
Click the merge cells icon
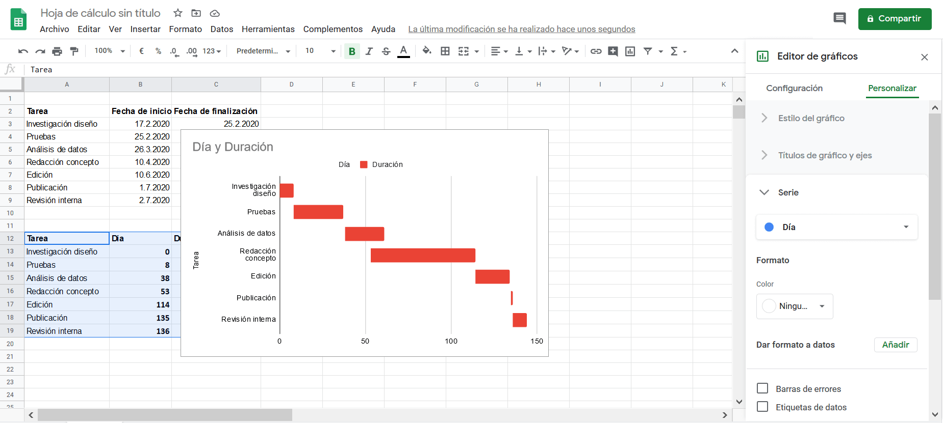464,51
